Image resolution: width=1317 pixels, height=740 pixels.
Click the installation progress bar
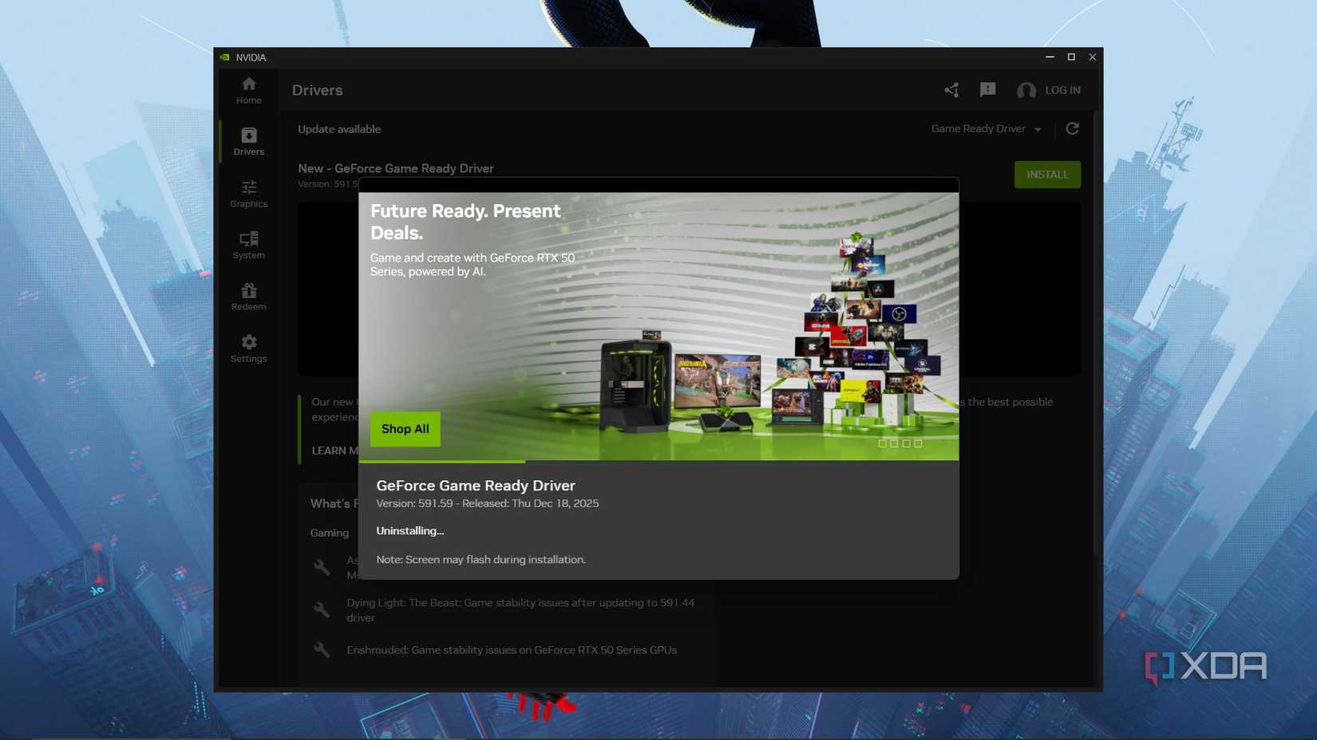click(x=658, y=462)
